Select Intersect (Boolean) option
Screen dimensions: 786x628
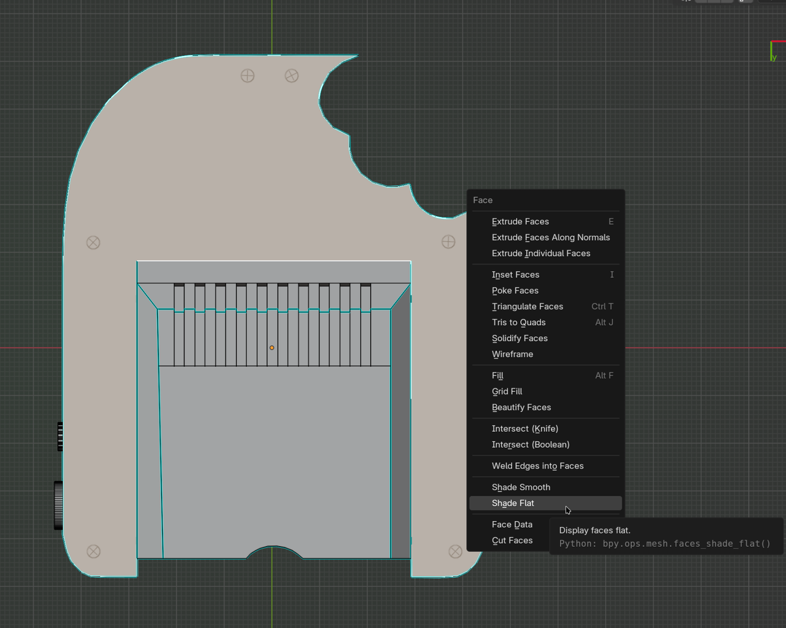click(530, 445)
